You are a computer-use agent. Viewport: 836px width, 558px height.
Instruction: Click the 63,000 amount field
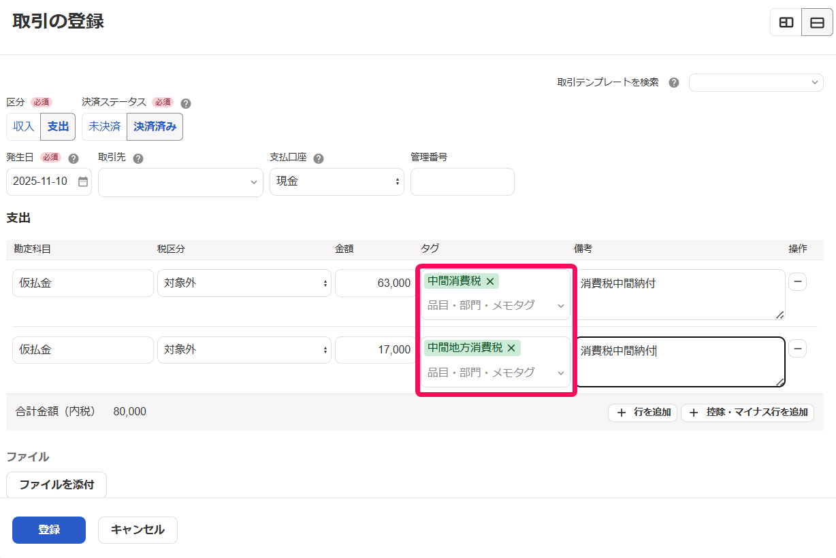375,283
